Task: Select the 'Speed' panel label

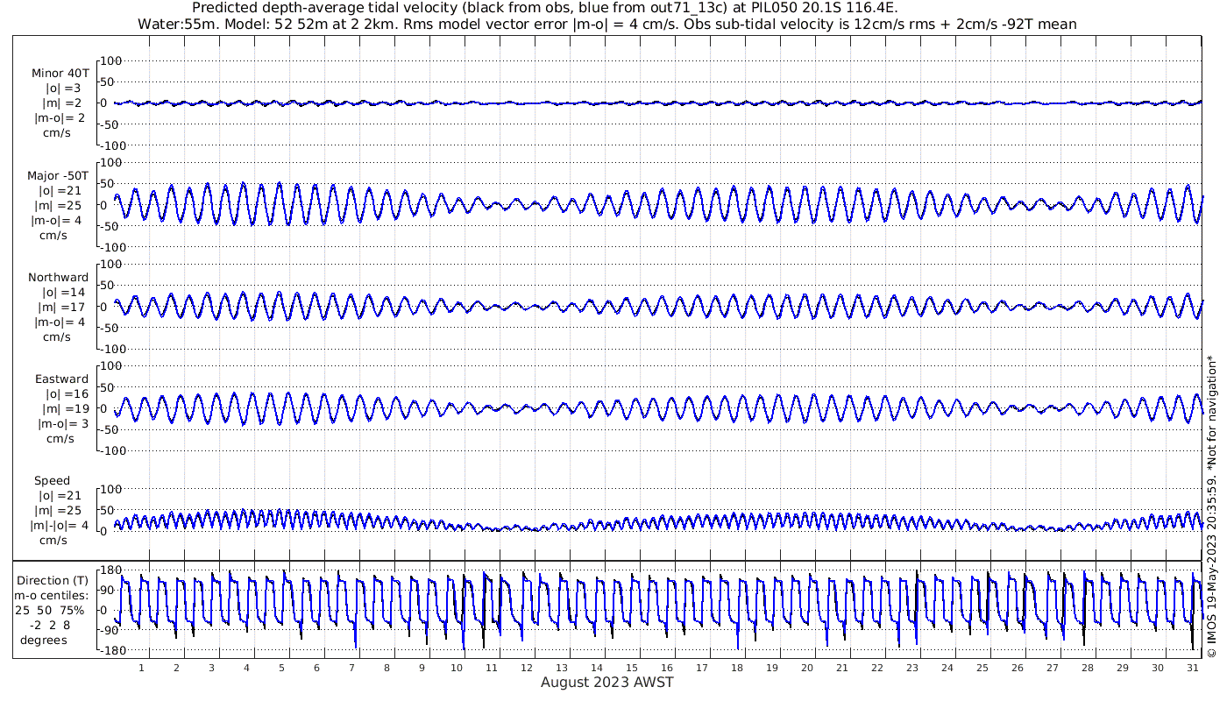Action: point(53,481)
